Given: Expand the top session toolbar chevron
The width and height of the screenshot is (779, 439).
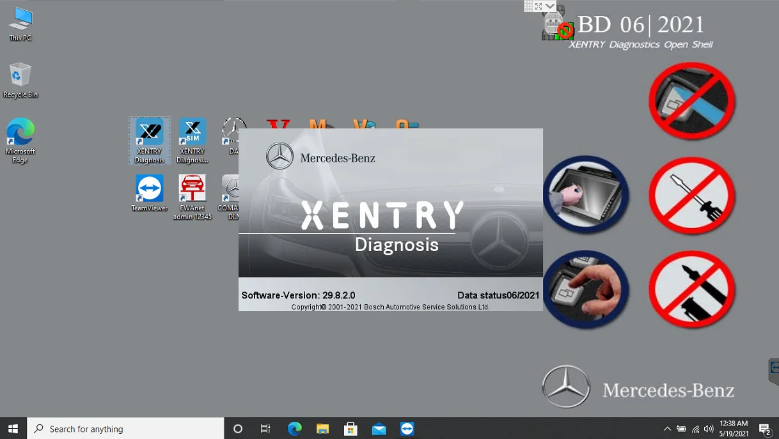Looking at the screenshot, I should 550,6.
